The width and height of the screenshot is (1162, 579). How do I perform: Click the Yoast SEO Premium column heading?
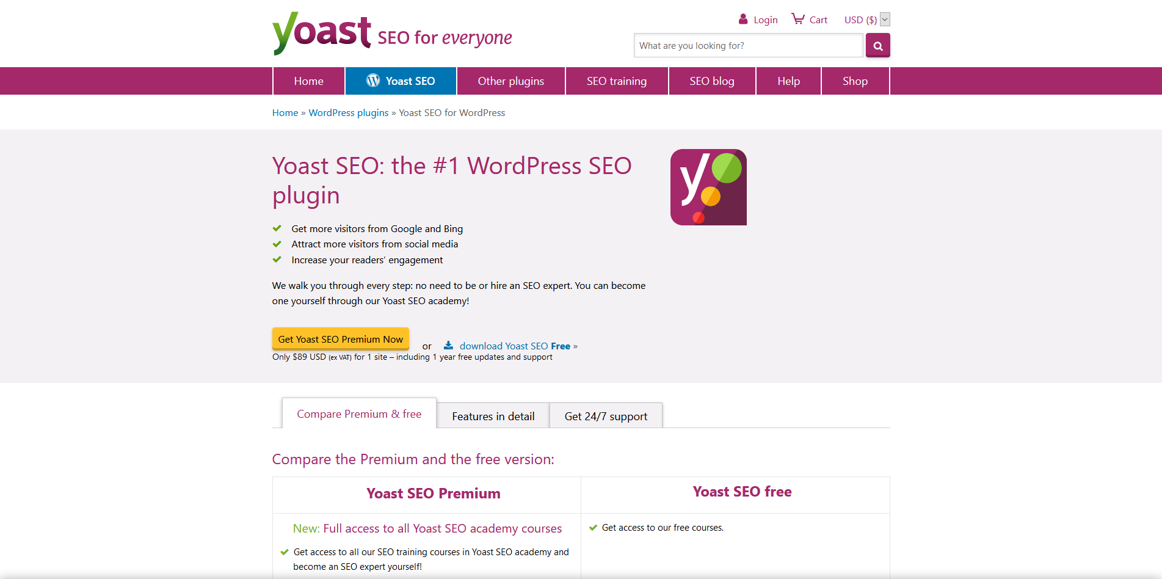coord(434,493)
